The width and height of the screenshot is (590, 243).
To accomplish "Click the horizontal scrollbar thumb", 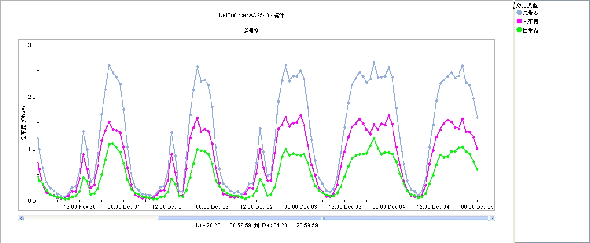I will click(x=323, y=219).
